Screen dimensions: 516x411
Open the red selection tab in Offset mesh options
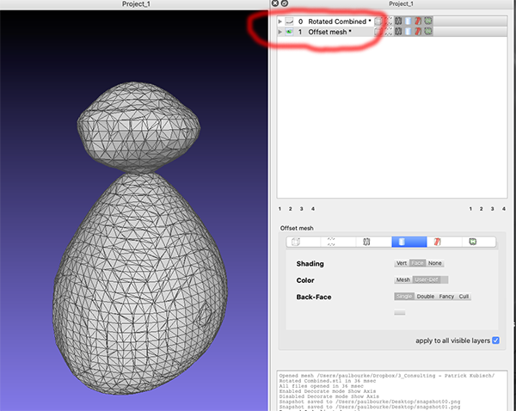[x=445, y=242]
